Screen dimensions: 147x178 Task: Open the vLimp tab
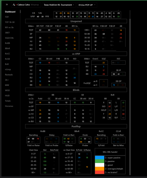[8, 70]
